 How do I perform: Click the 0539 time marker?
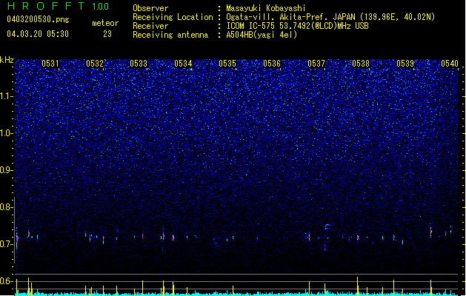(x=405, y=64)
